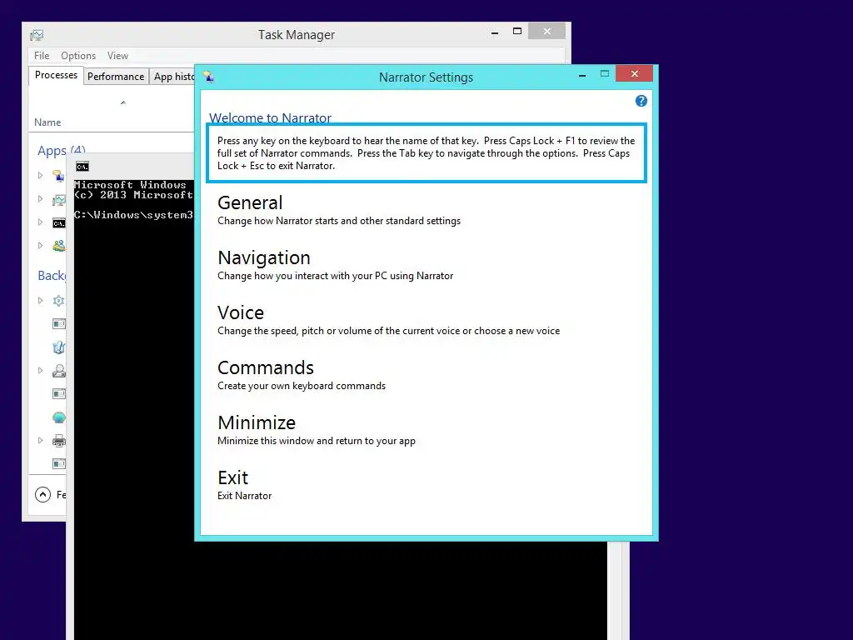The image size is (853, 640).
Task: Expand the two-people app row in Task Manager
Action: coord(40,246)
